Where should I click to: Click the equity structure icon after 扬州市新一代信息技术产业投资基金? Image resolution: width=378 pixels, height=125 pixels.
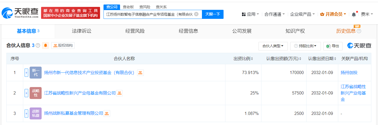[x=140, y=73]
